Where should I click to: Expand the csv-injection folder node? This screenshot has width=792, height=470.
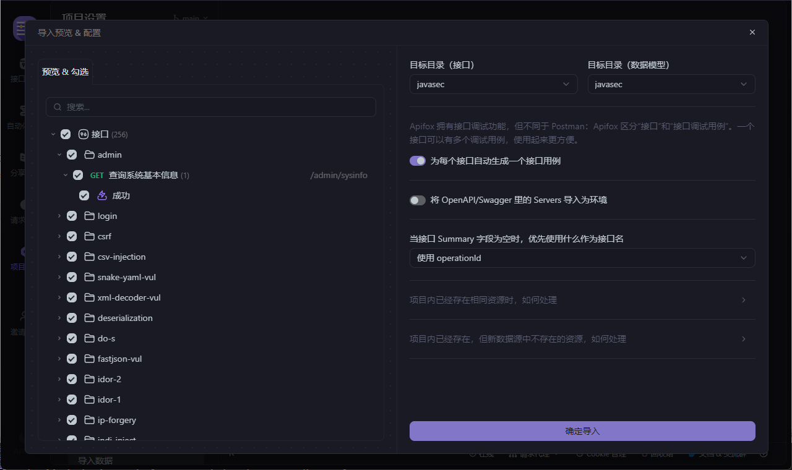59,257
